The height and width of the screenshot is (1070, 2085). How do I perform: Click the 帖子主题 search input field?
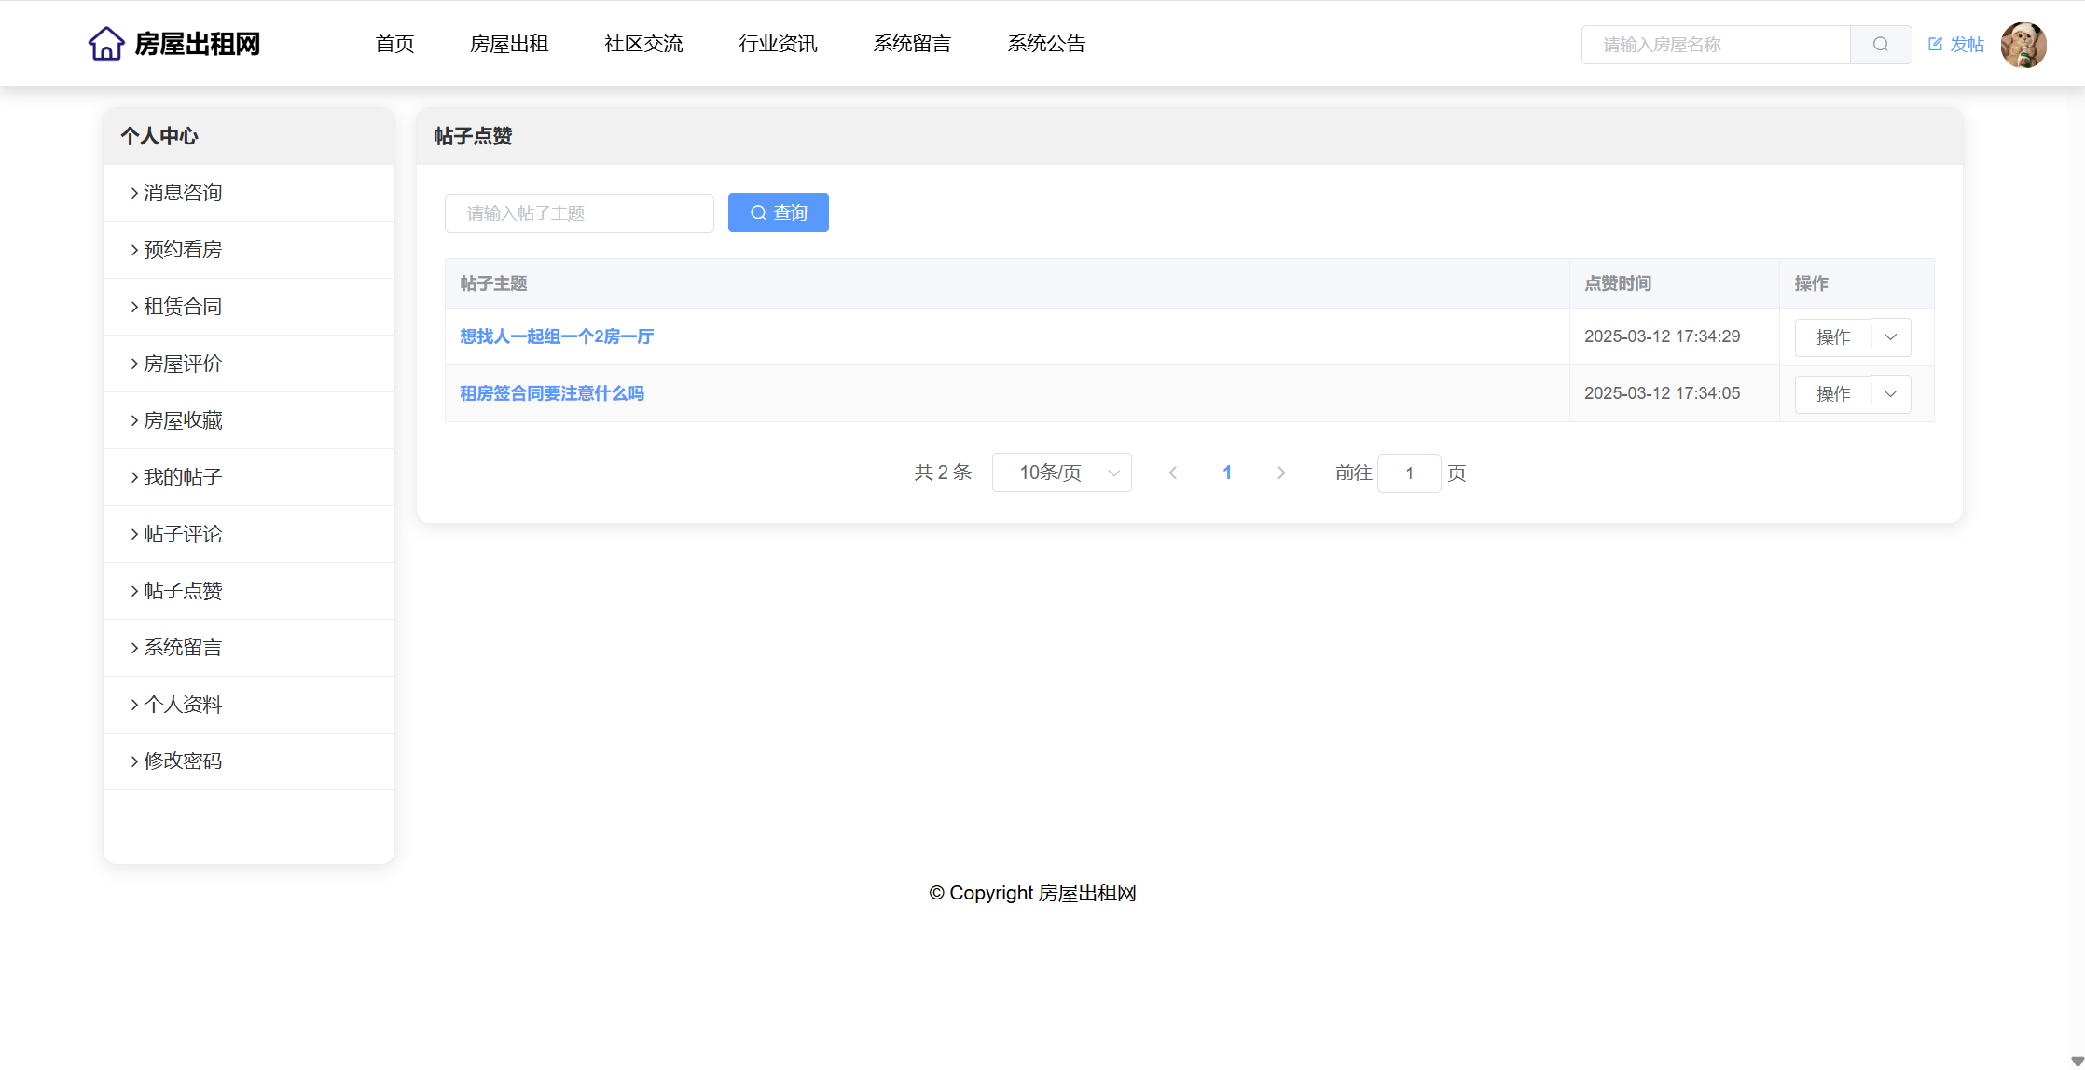[x=579, y=213]
